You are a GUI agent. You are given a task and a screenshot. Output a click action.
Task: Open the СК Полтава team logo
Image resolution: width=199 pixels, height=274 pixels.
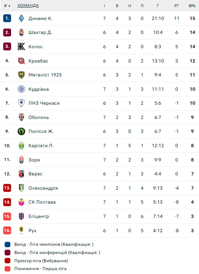click(21, 202)
